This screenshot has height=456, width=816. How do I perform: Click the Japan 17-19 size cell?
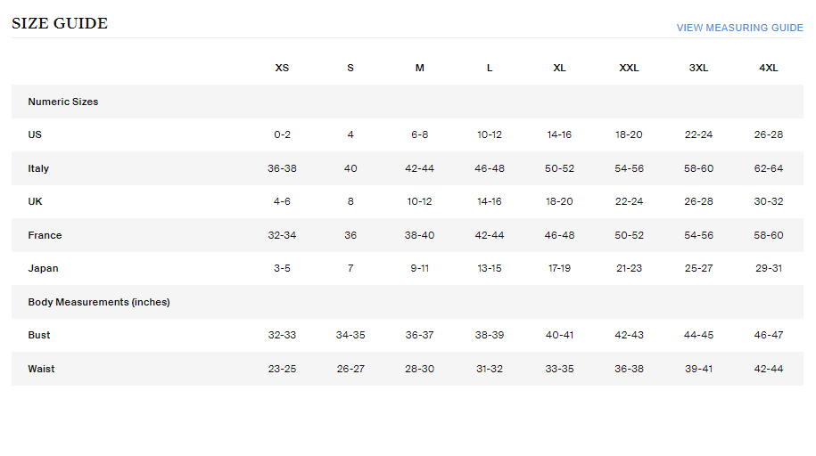pos(559,268)
